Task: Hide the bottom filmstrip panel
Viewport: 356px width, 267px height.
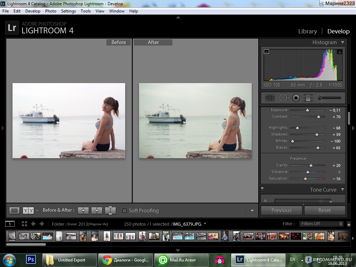Action: pos(178,250)
